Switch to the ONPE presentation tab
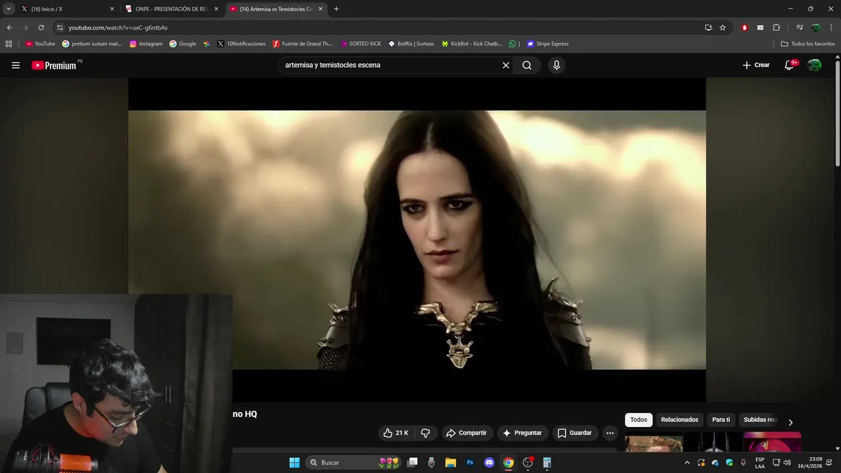 171,9
